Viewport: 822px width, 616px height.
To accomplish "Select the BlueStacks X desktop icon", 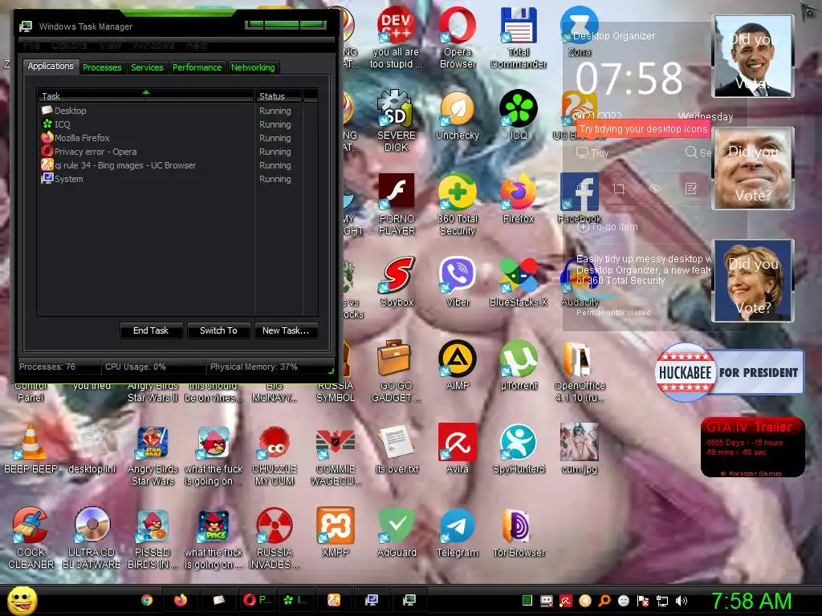I will click(519, 282).
